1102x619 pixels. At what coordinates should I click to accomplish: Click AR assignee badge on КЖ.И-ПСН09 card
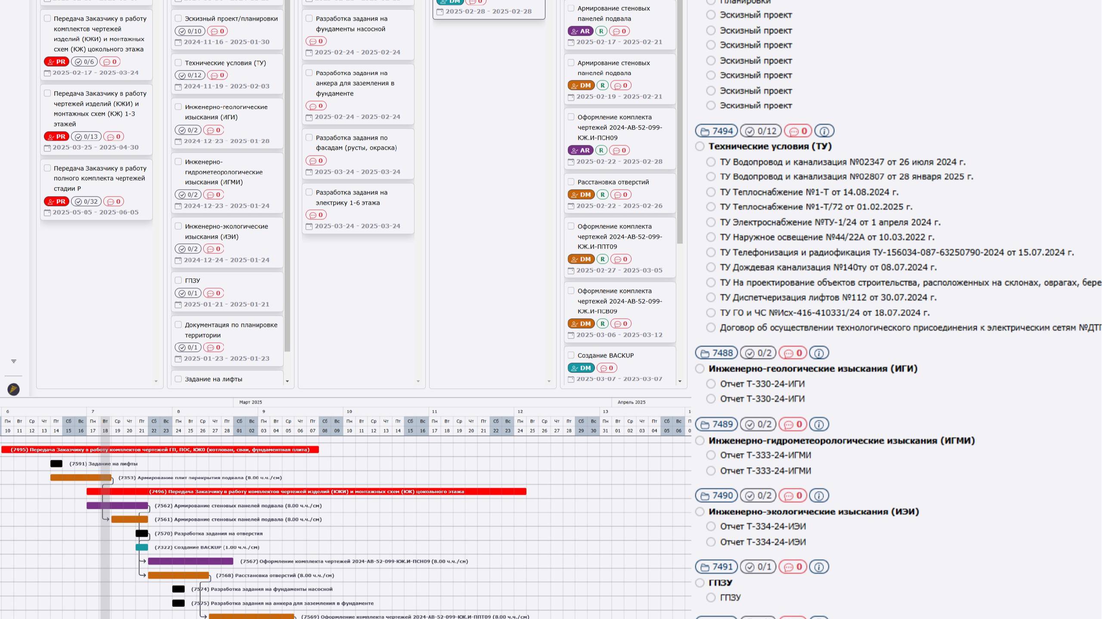click(x=580, y=150)
